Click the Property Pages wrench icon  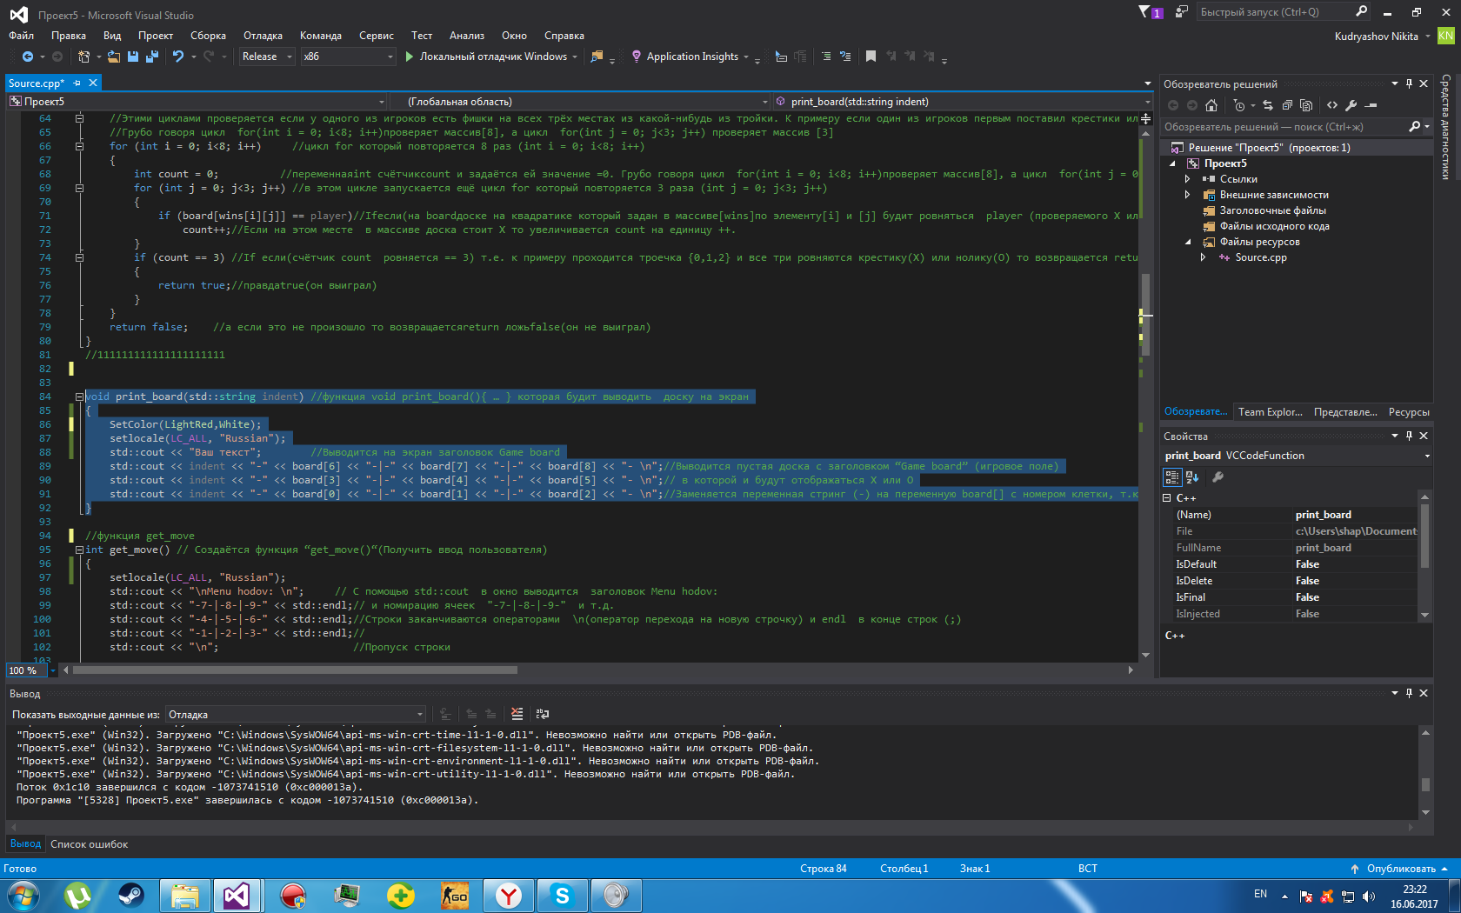point(1218,476)
